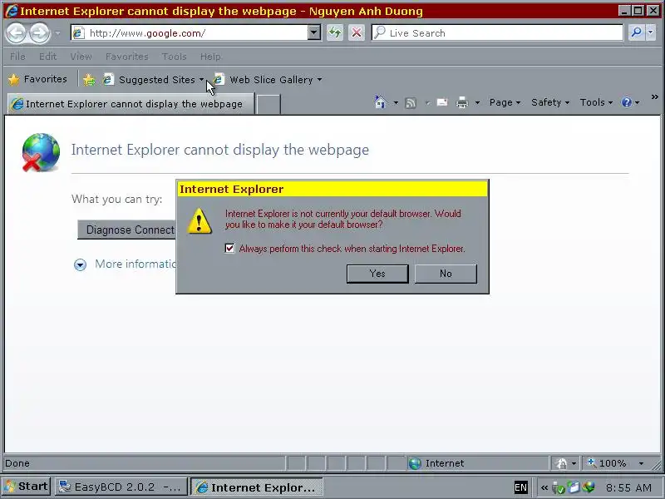
Task: Click the Read Mail envelope icon
Action: 442,102
